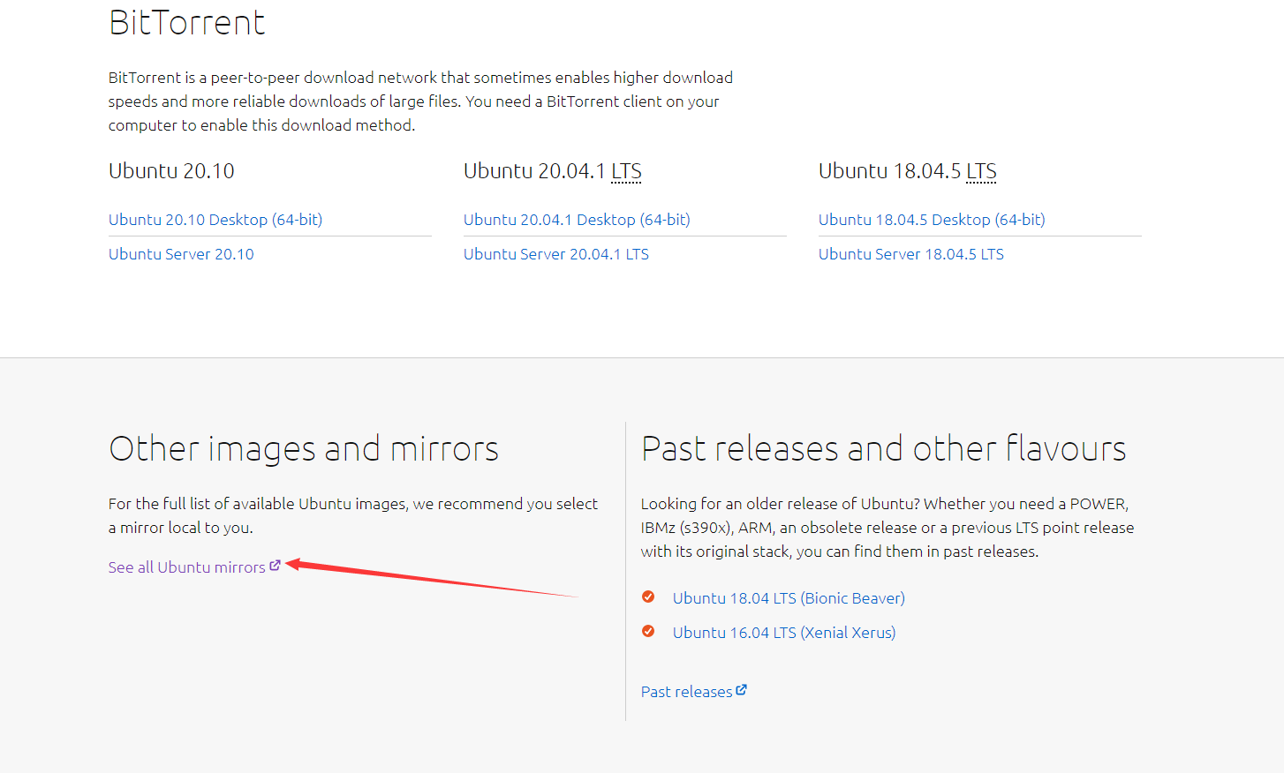
Task: Open Ubuntu 20.10 Desktop (64-bit) torrent link
Action: [x=215, y=220]
